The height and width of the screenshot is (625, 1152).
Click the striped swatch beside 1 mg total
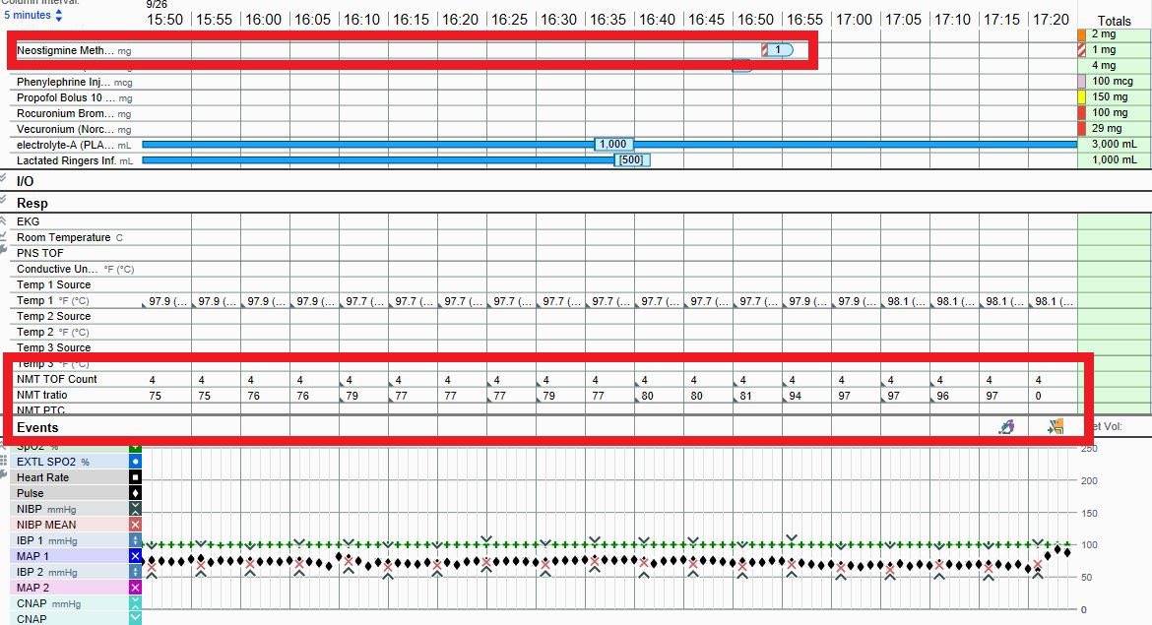1081,50
